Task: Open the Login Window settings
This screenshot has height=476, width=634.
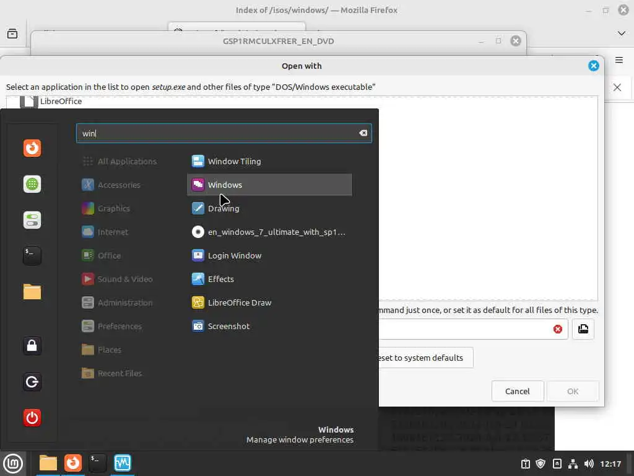Action: [269, 255]
